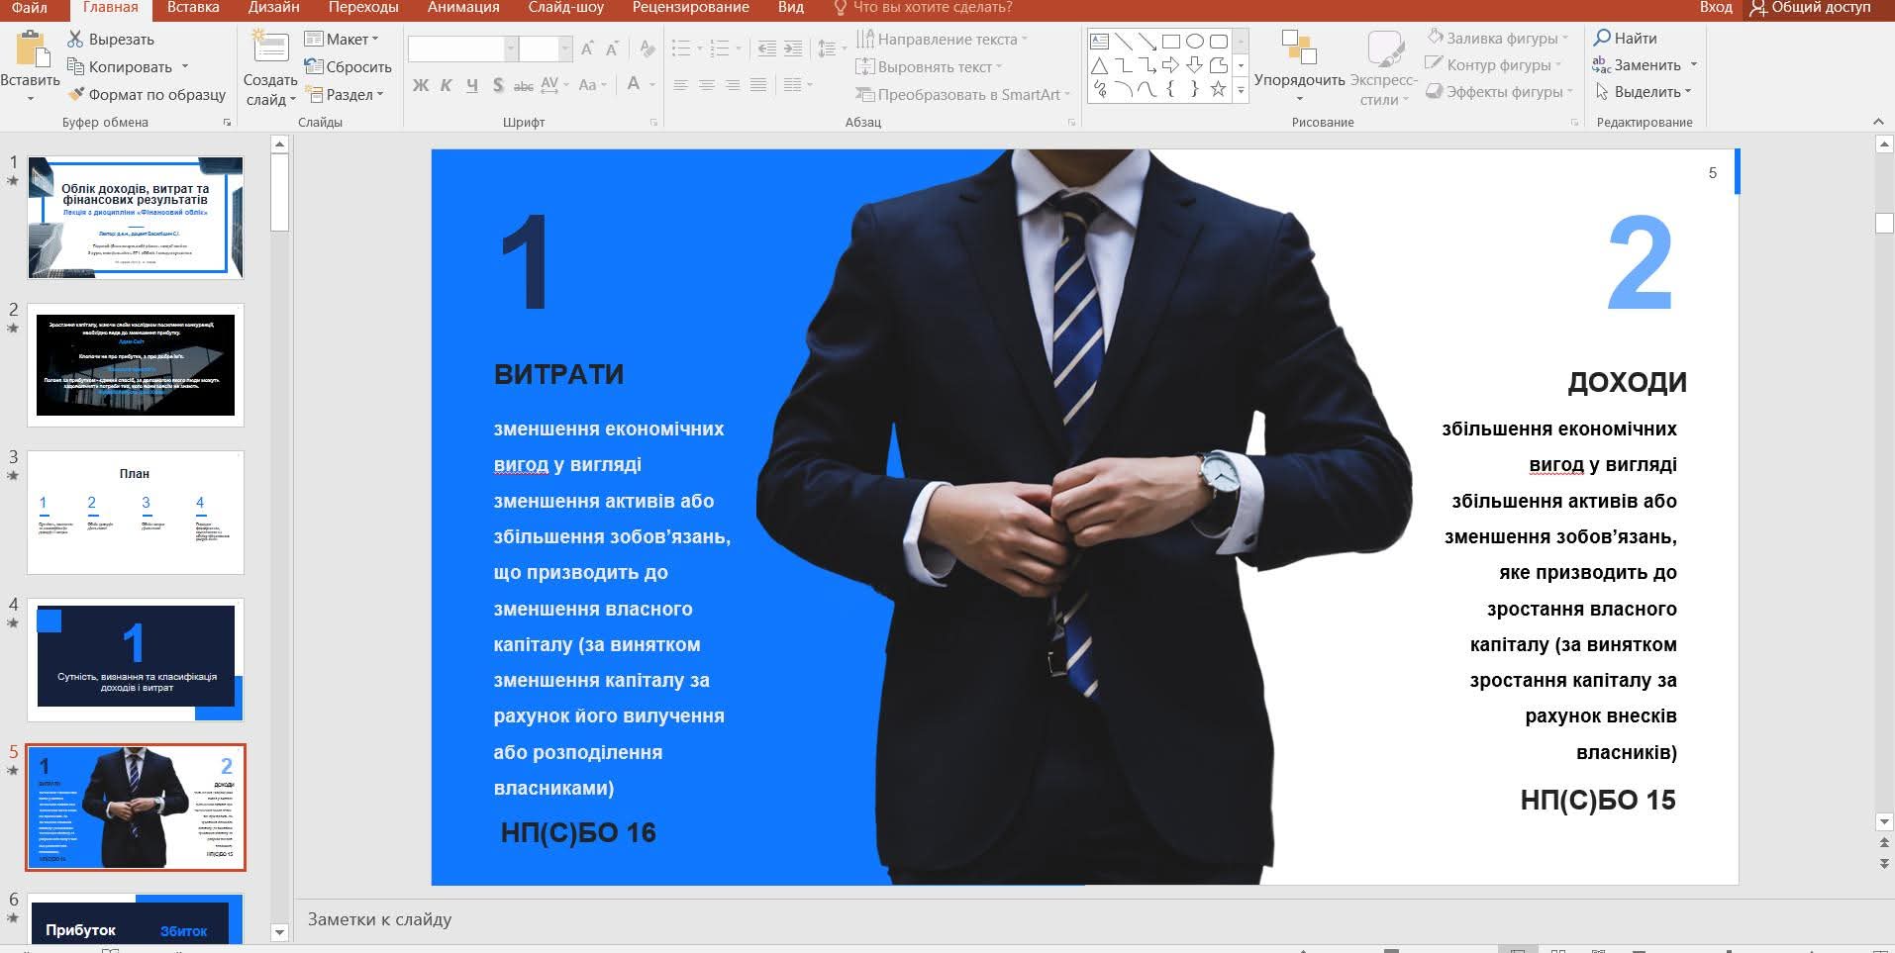
Task: Pick the five-point star shape in gallery
Action: [x=1218, y=89]
